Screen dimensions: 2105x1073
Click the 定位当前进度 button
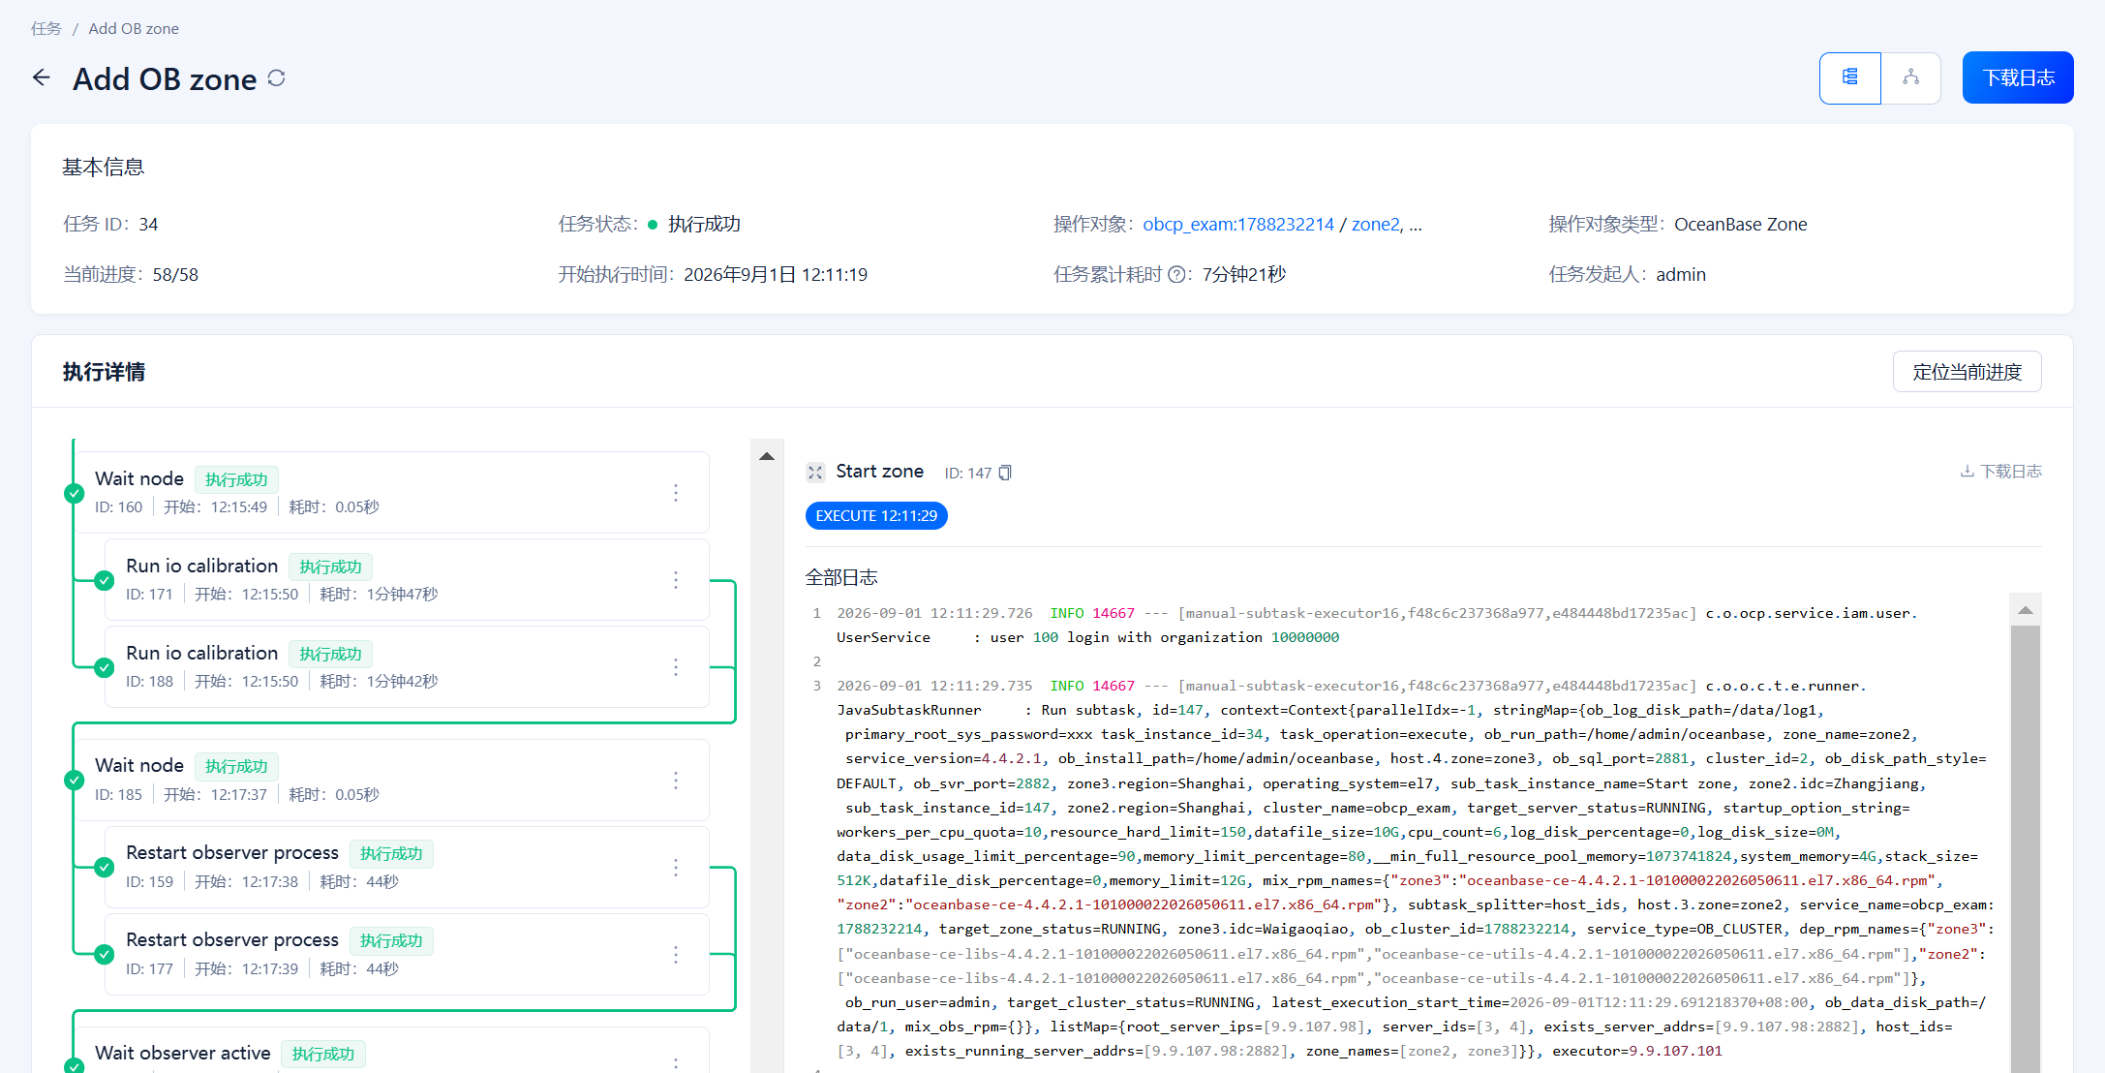click(1967, 372)
